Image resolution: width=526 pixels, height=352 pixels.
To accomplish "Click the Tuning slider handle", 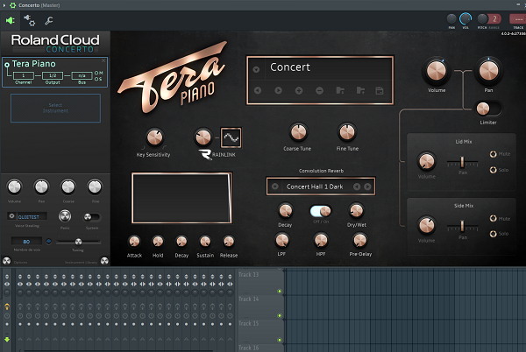I will tap(78, 242).
